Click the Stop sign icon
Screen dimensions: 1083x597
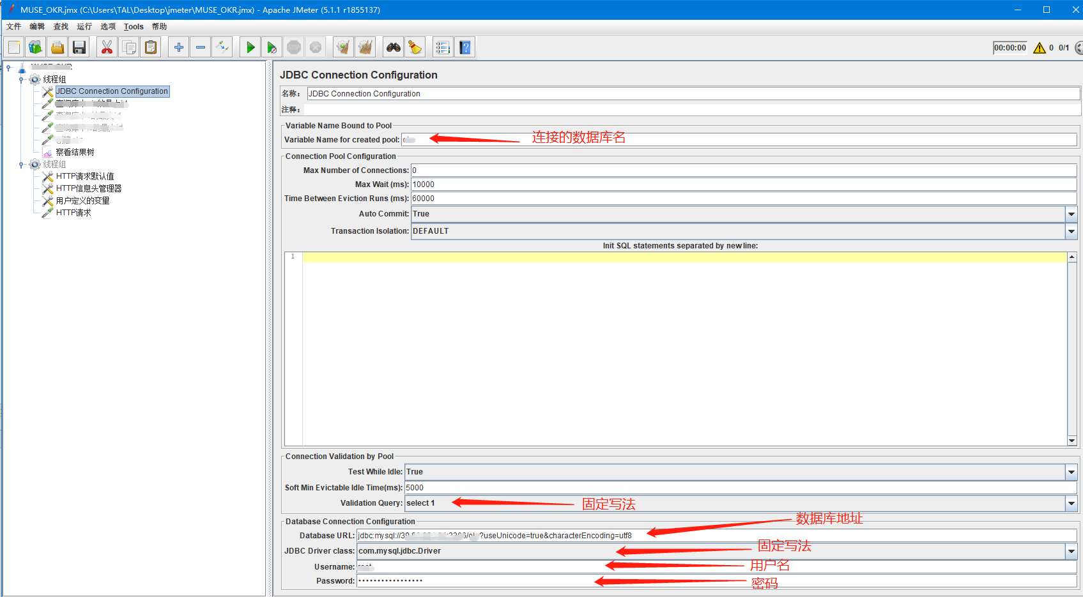[x=294, y=47]
